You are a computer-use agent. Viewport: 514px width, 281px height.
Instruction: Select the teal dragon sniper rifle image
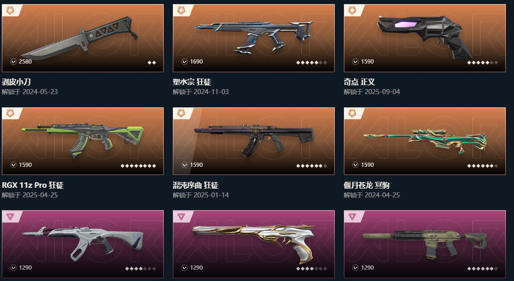click(x=425, y=140)
